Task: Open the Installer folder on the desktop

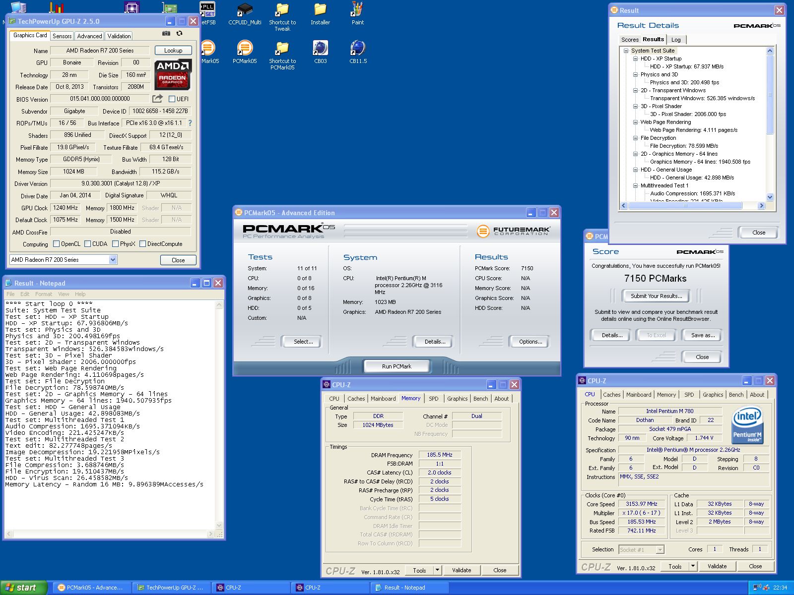Action: coord(320,13)
